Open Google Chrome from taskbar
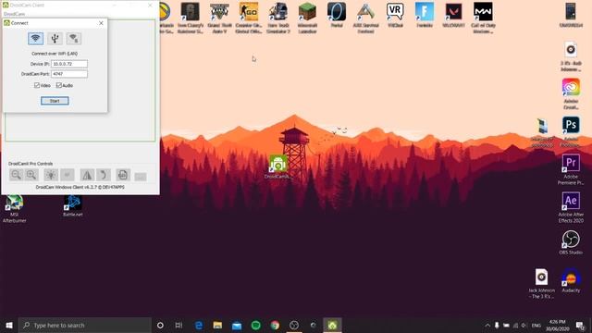This screenshot has width=592, height=333. [275, 325]
